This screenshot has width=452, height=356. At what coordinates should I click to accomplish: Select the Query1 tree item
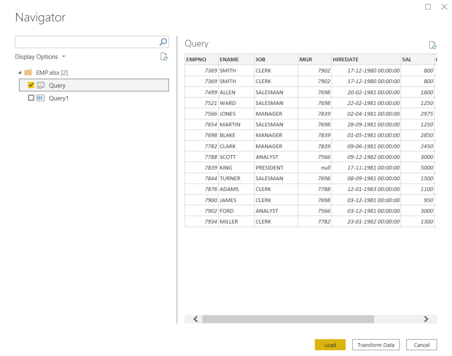click(x=59, y=98)
